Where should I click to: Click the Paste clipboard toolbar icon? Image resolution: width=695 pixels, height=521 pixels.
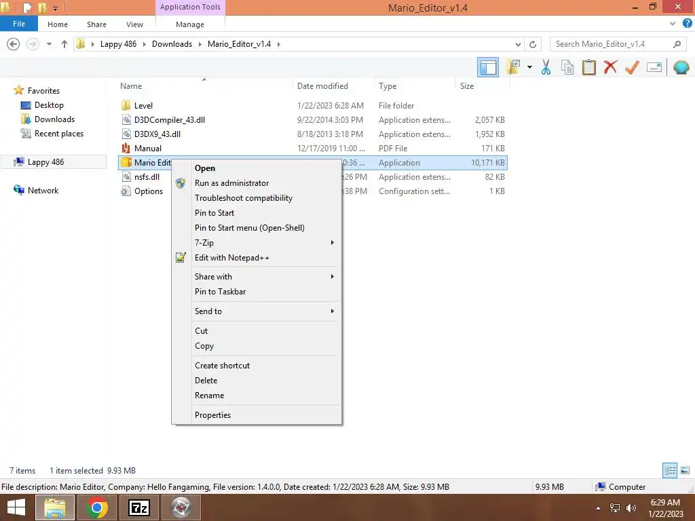588,67
